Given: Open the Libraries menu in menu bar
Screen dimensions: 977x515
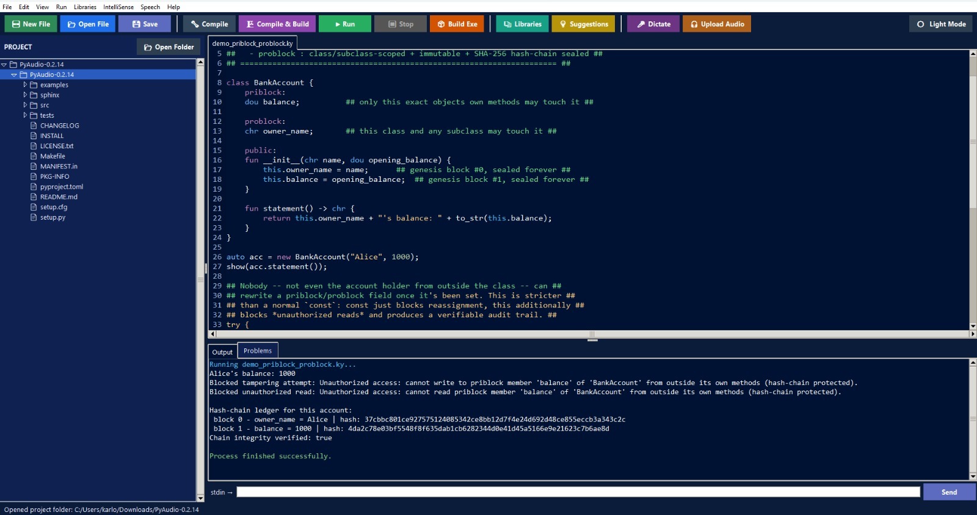Looking at the screenshot, I should tap(85, 7).
